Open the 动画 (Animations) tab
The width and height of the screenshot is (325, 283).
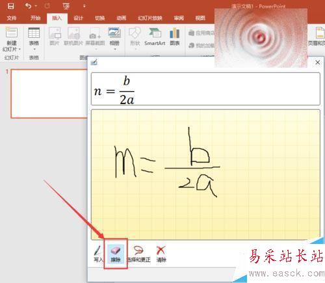tap(122, 18)
